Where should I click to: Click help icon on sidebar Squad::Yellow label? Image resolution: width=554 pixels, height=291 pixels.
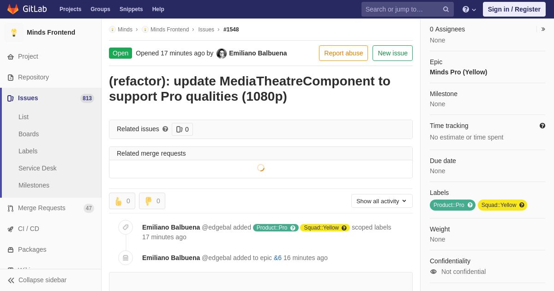pyautogui.click(x=522, y=205)
